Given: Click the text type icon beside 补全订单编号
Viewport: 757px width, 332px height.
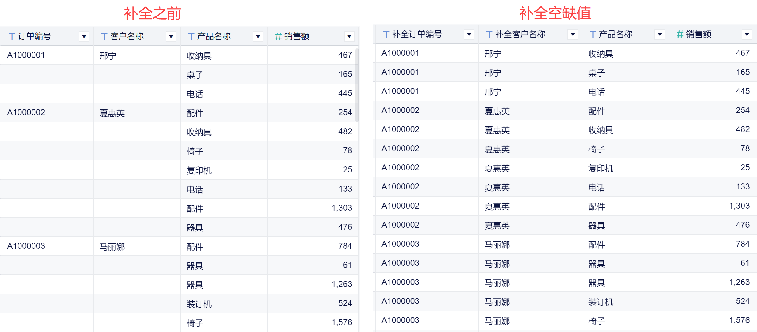Looking at the screenshot, I should [x=386, y=35].
